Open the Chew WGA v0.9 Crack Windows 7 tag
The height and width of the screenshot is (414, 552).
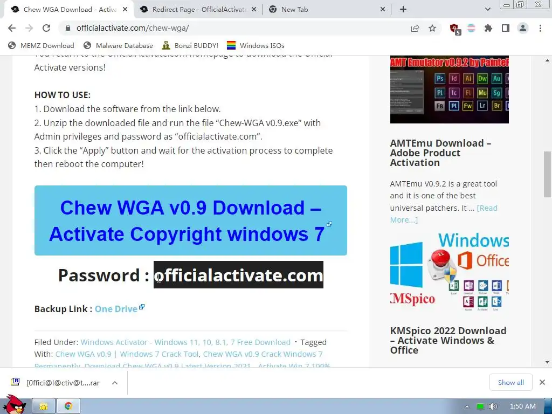coord(263,354)
